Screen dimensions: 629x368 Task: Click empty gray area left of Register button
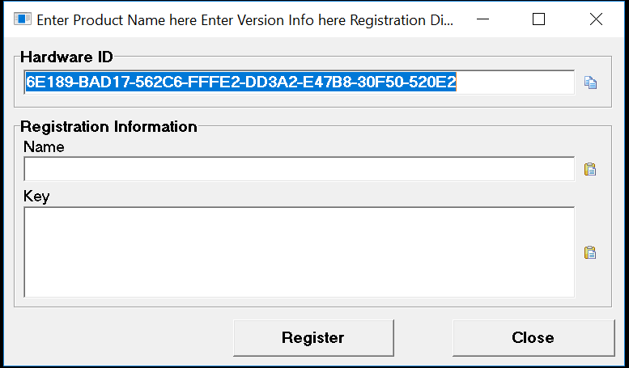pos(121,337)
